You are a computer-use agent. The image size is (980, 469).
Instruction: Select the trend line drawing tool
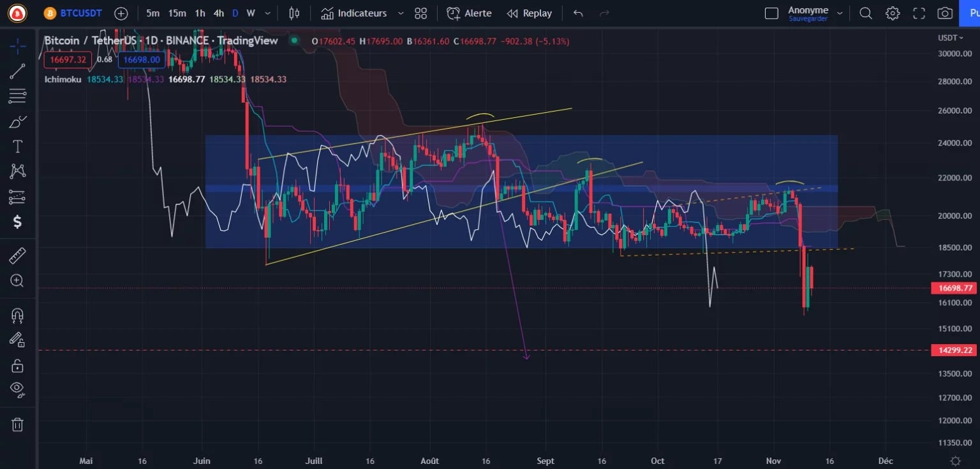[17, 71]
